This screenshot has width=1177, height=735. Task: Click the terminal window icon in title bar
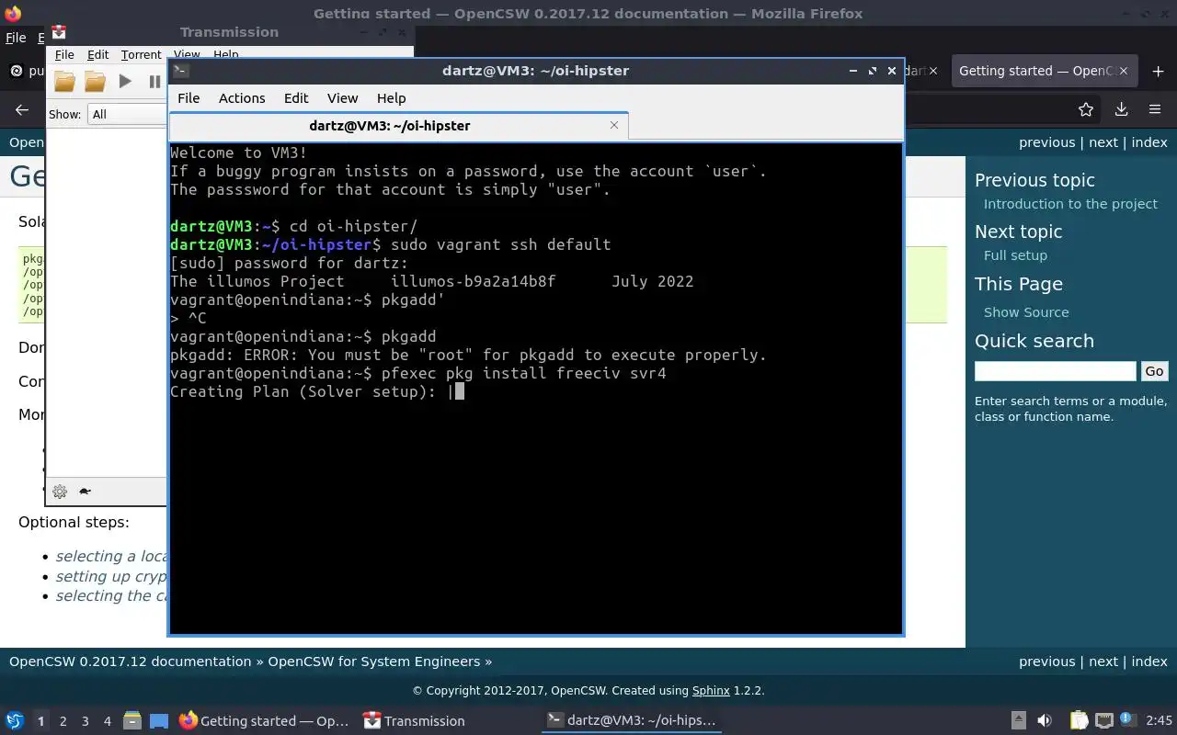[181, 71]
